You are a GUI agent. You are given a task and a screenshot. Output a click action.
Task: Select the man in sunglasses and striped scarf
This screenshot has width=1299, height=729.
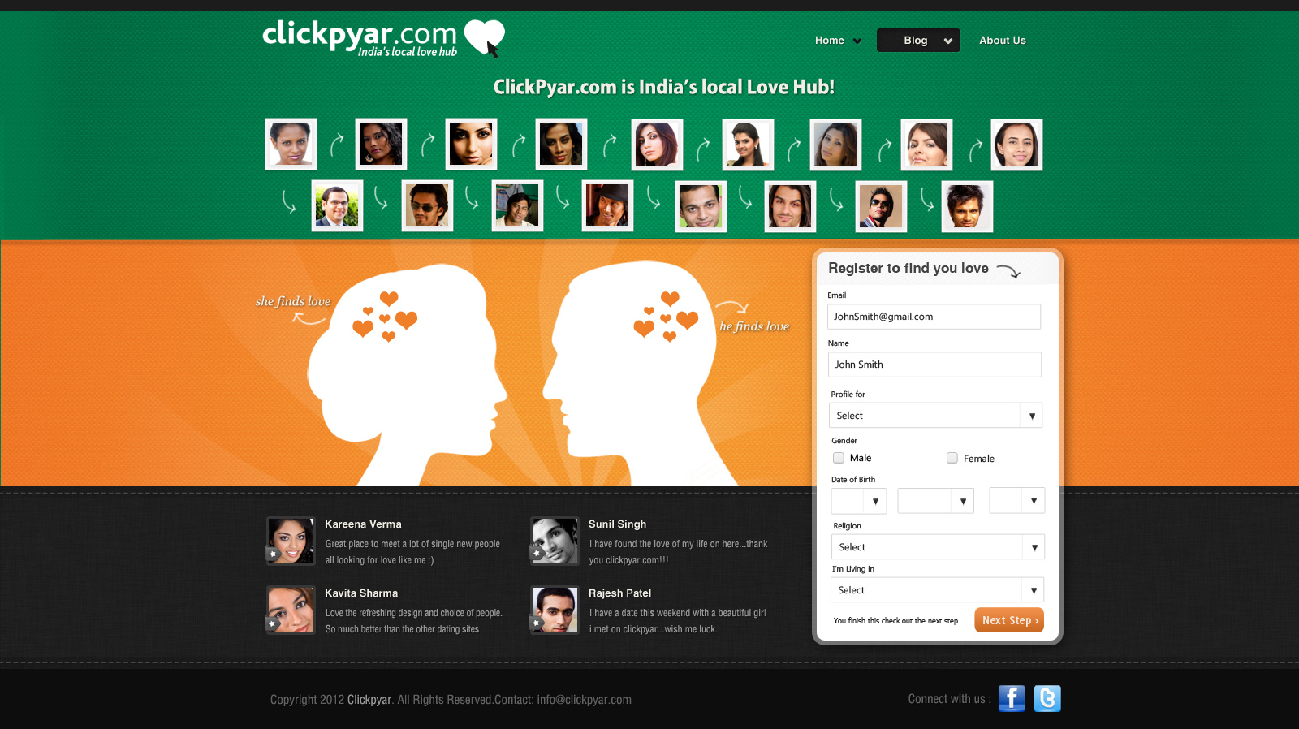coord(881,206)
